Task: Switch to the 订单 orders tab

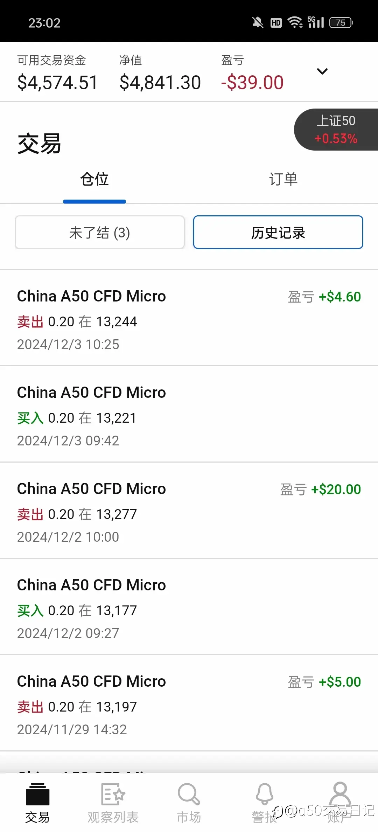Action: point(283,179)
